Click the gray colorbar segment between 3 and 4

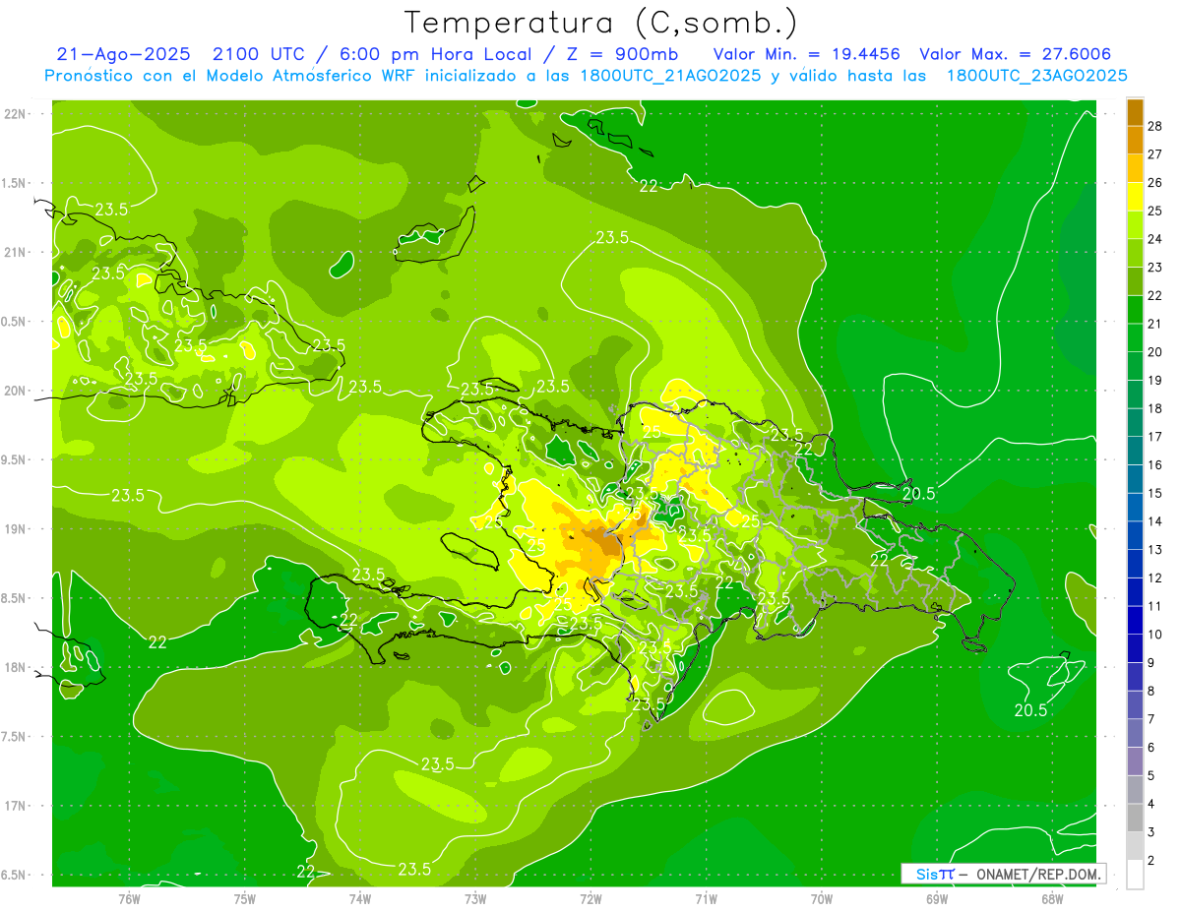[x=1135, y=818]
